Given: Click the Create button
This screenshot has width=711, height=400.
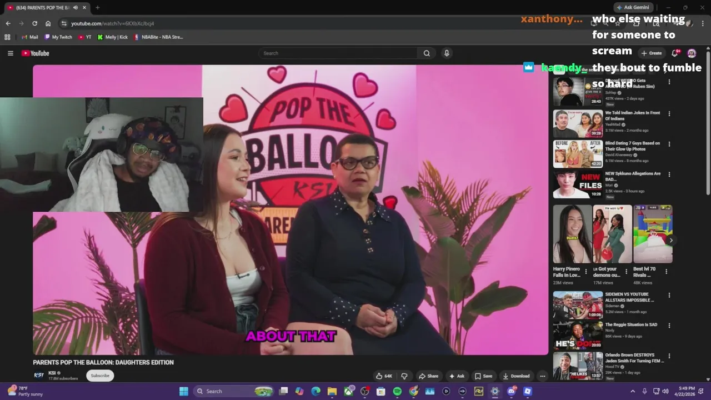Looking at the screenshot, I should point(652,53).
